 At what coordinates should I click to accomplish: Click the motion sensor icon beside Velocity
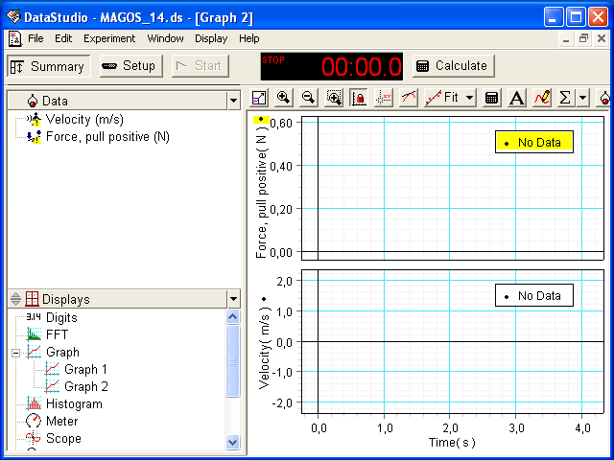point(35,119)
